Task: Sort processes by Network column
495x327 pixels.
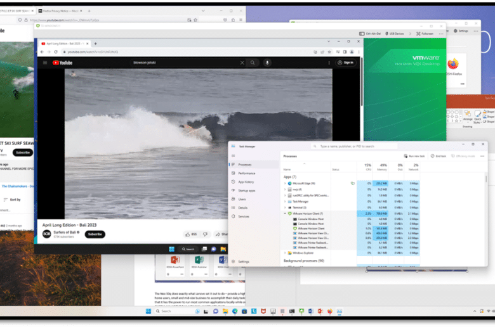Action: 412,167
